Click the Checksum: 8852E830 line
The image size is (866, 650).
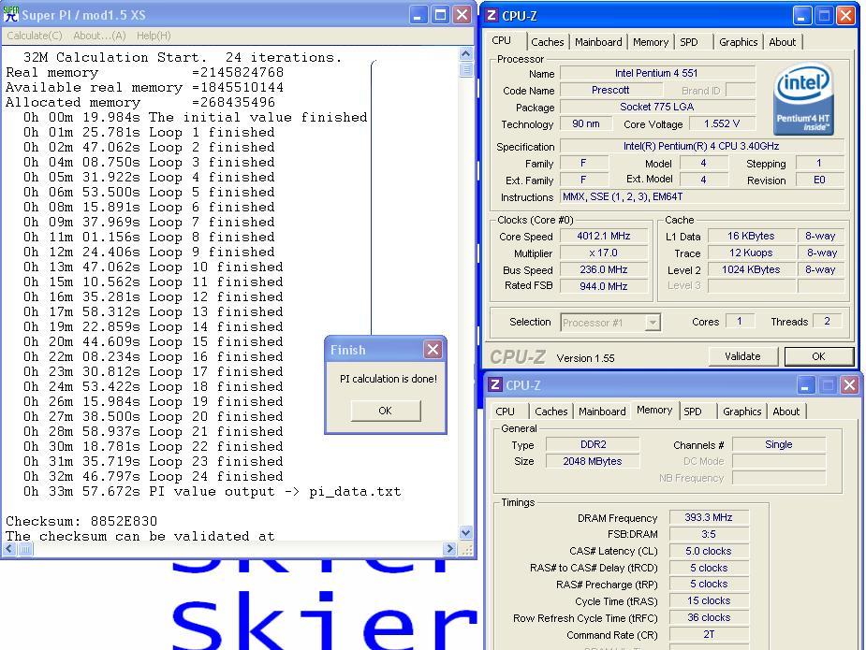(81, 522)
